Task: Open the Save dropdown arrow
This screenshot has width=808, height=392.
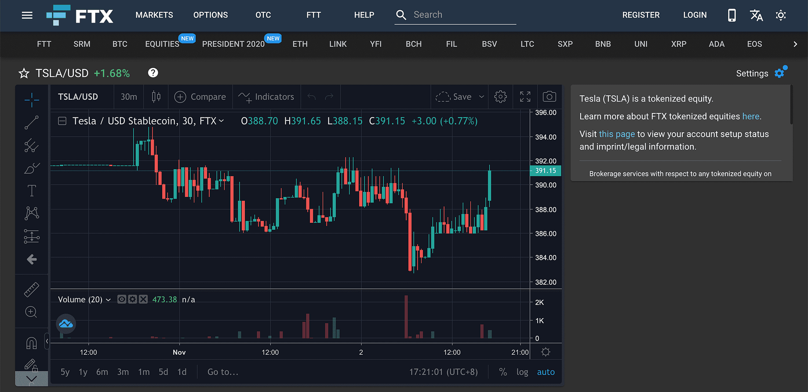Action: [482, 97]
